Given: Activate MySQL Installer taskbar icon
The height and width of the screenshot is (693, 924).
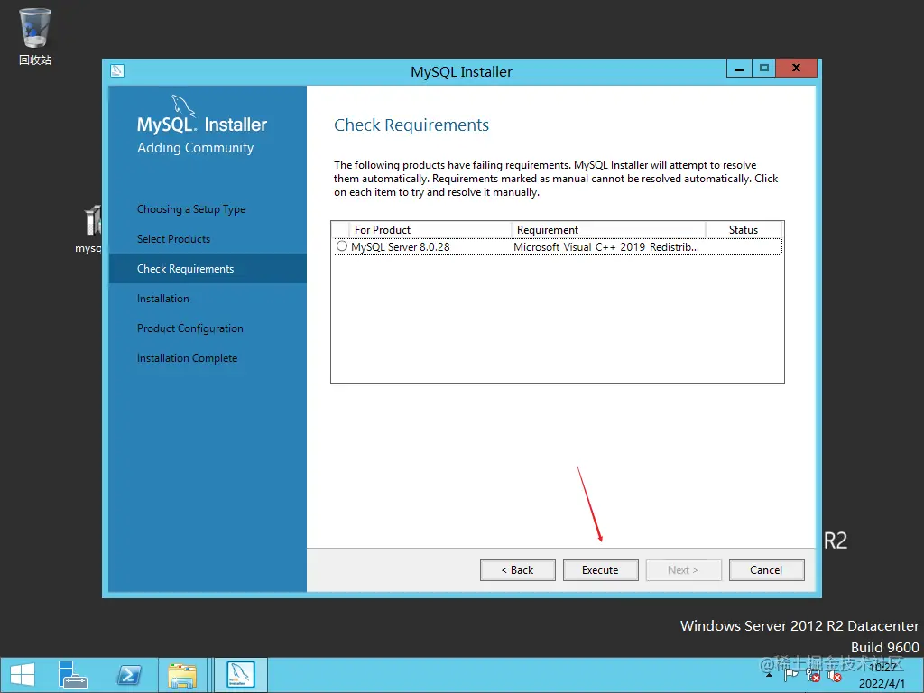Looking at the screenshot, I should pyautogui.click(x=240, y=675).
